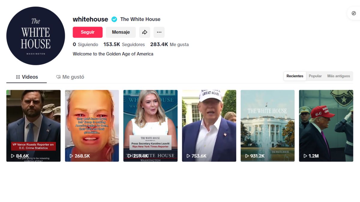View the 0 Siguiendo list
This screenshot has height=202, width=360.
85,45
